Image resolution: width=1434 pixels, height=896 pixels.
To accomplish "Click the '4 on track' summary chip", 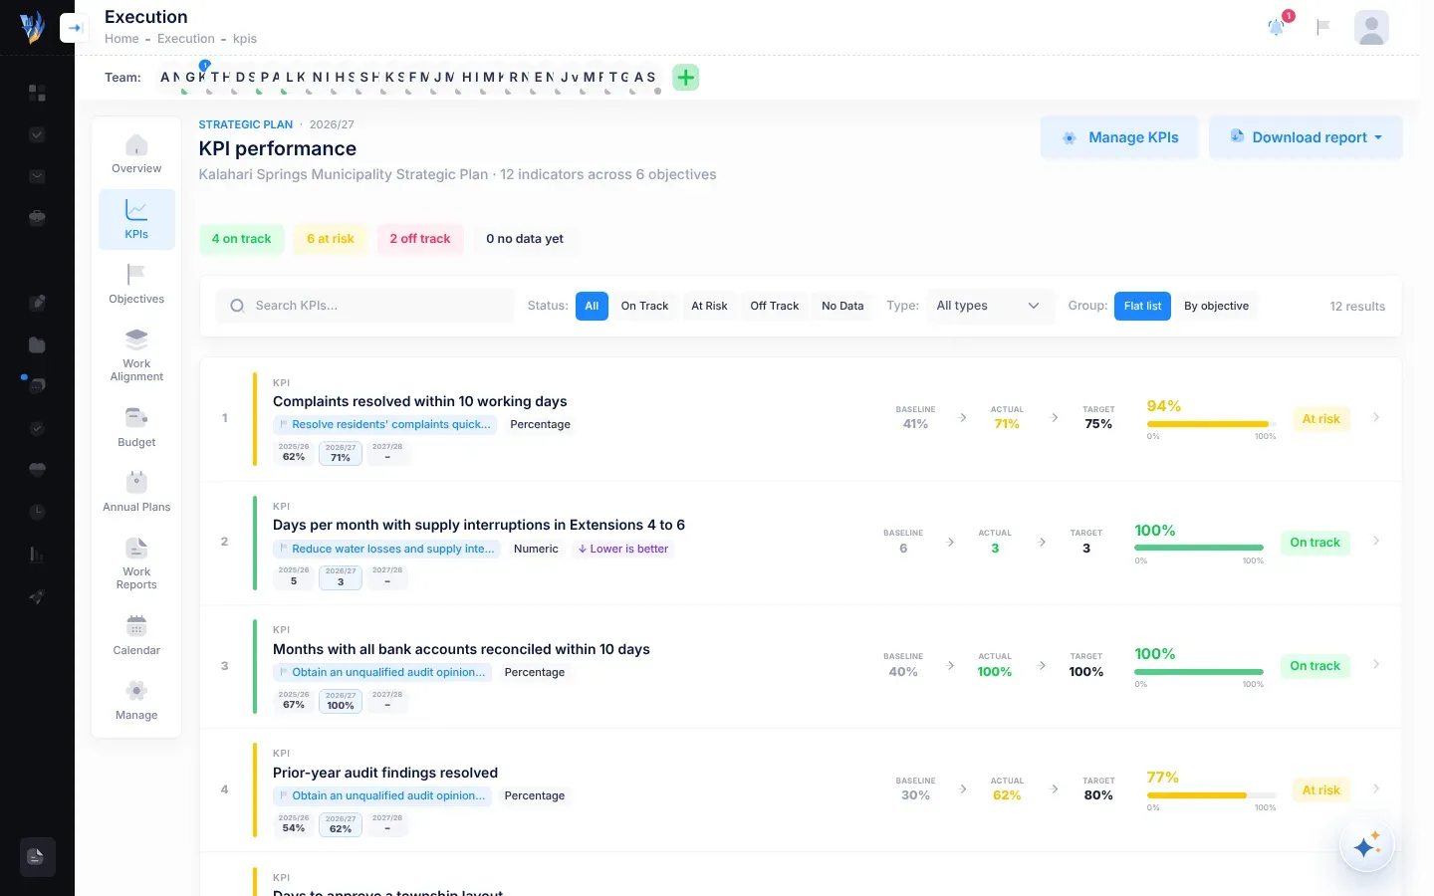I will (x=241, y=239).
